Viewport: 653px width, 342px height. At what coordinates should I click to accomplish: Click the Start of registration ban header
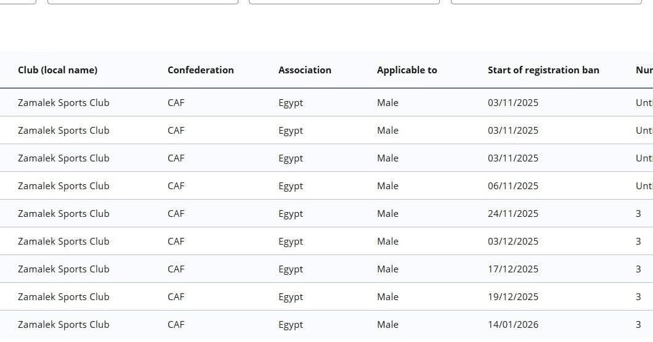coord(543,70)
